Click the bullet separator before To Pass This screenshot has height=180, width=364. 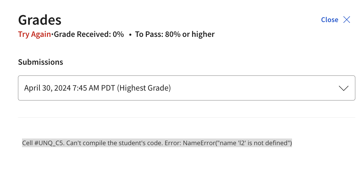pos(131,35)
